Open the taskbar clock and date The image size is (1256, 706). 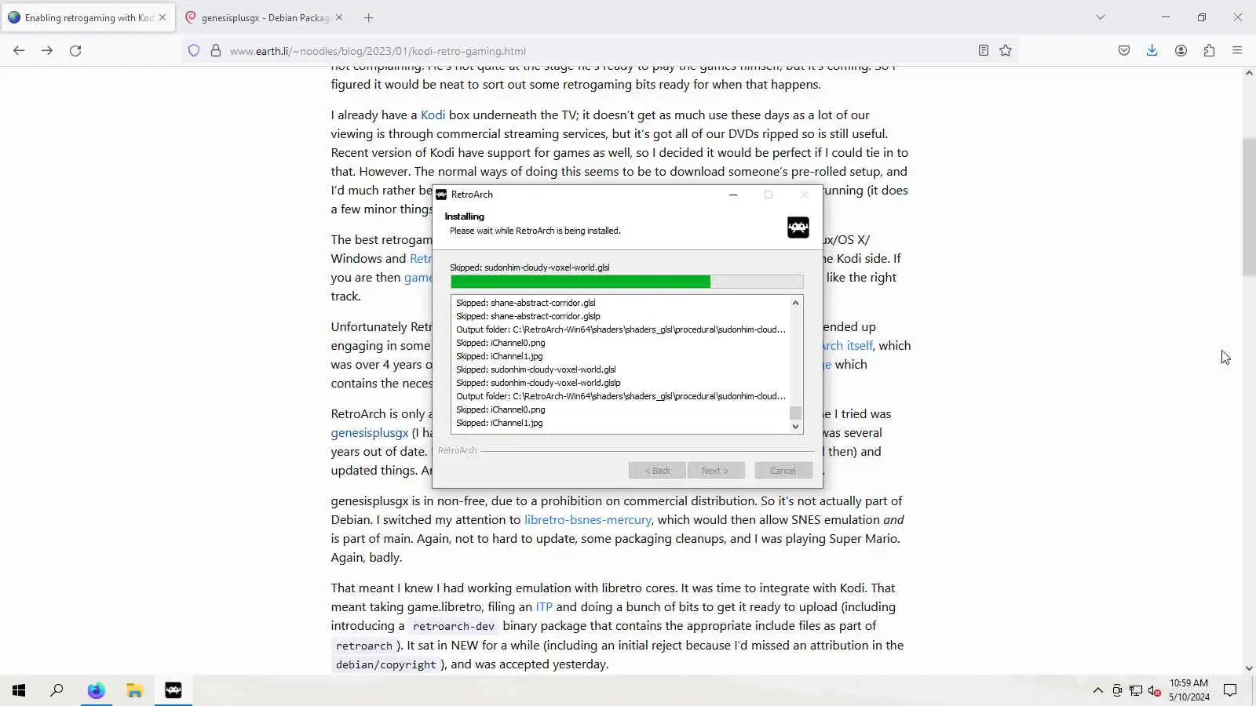[1188, 690]
